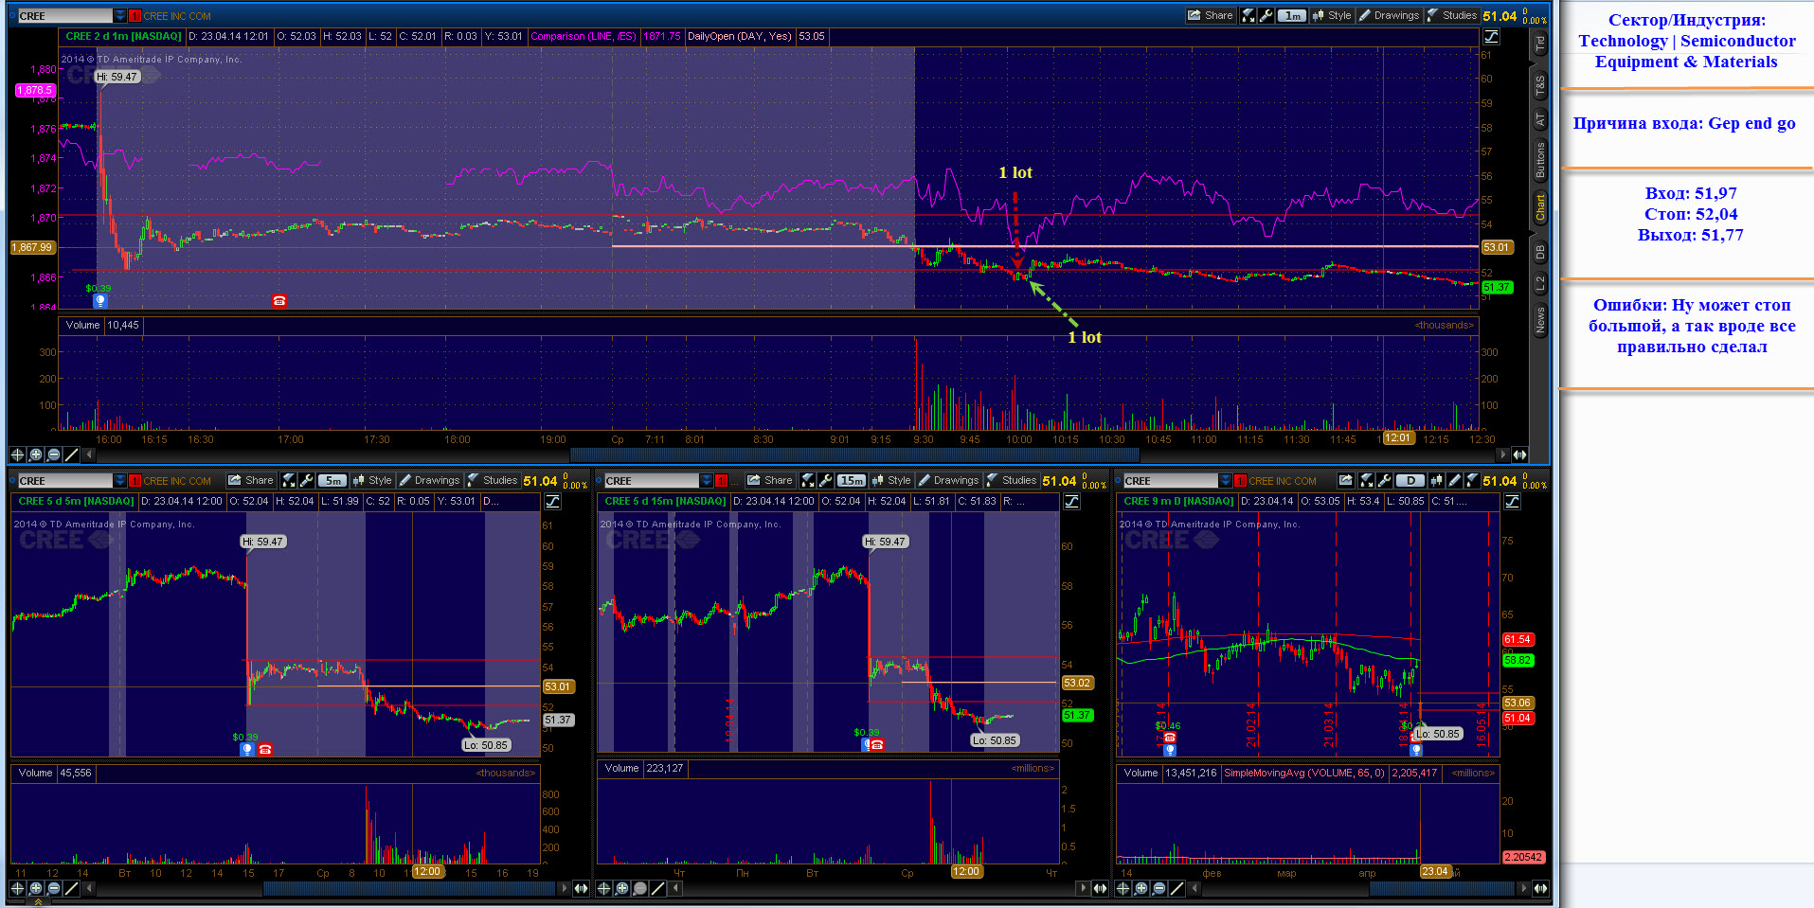1814x908 pixels.
Task: Open T&S side tab
Action: [x=1540, y=86]
